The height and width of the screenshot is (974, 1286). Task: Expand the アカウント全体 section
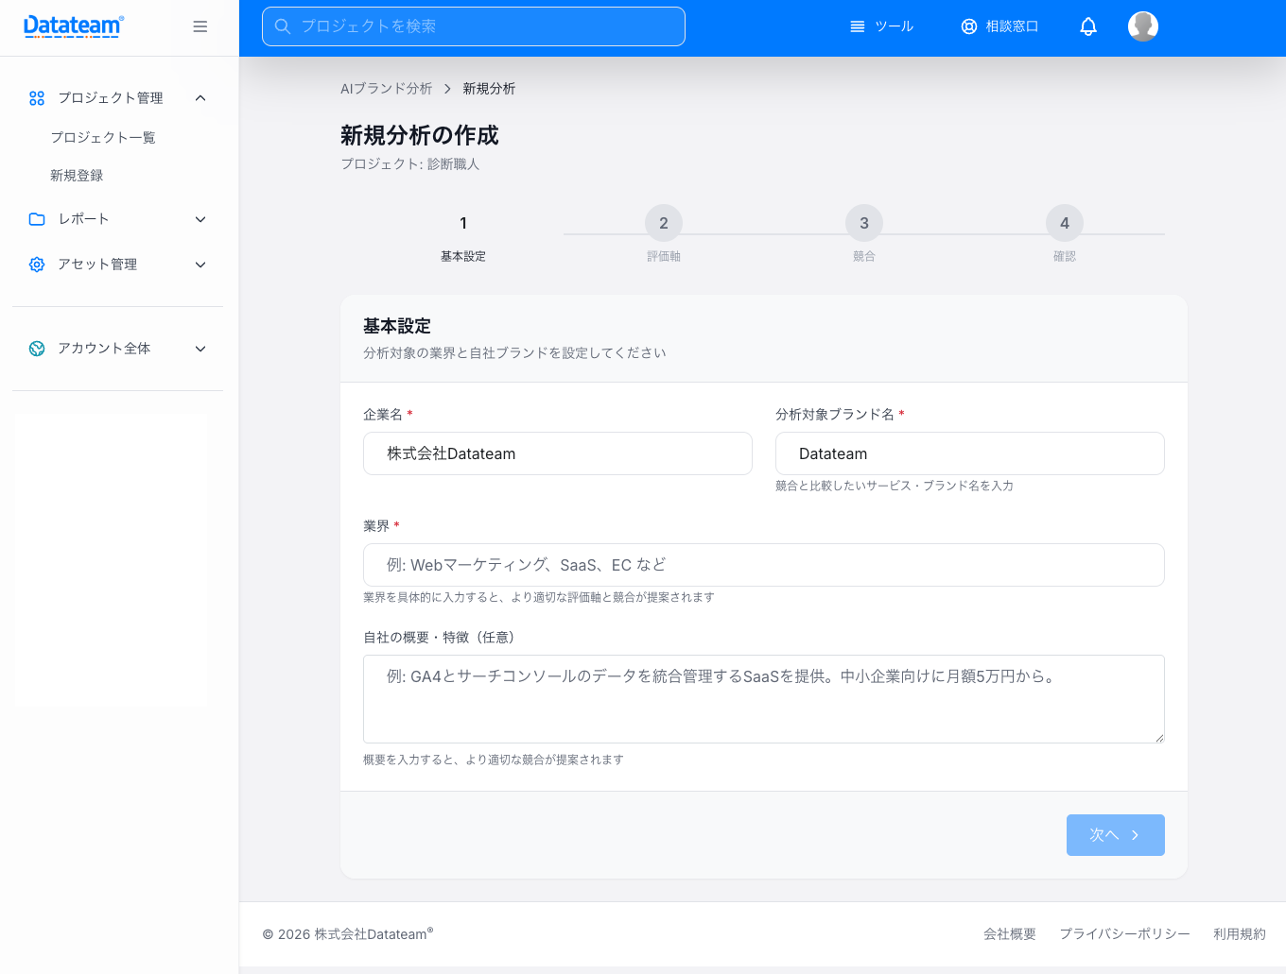click(x=200, y=348)
